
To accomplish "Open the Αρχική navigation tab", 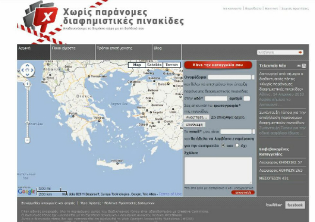I will click(x=34, y=52).
